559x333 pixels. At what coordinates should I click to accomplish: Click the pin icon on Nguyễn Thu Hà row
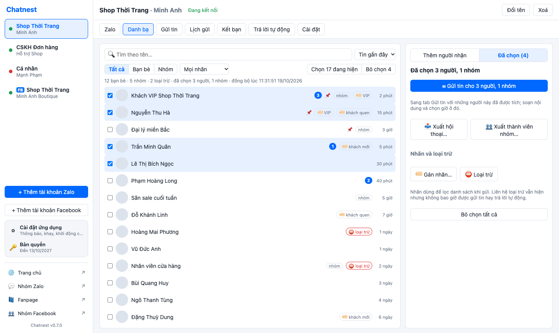309,113
